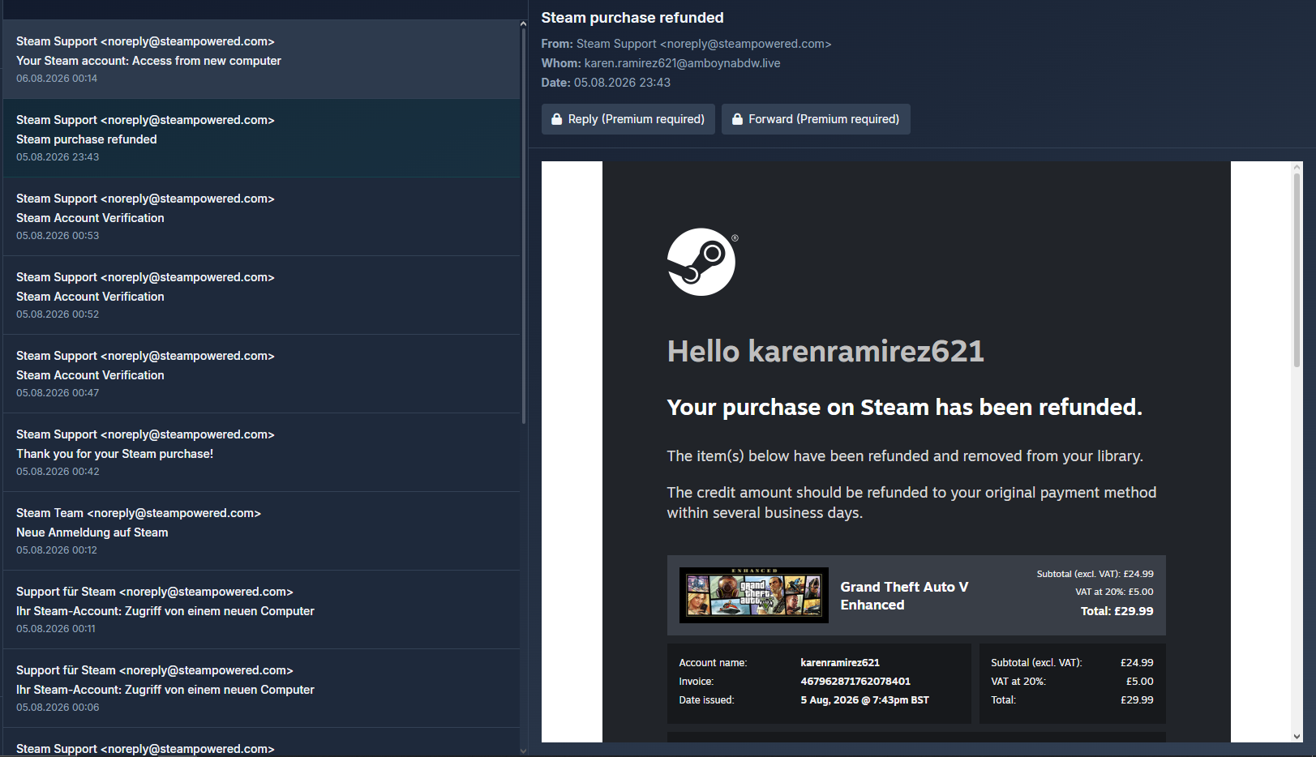
Task: Click the account name value in the invoice details
Action: (x=840, y=663)
